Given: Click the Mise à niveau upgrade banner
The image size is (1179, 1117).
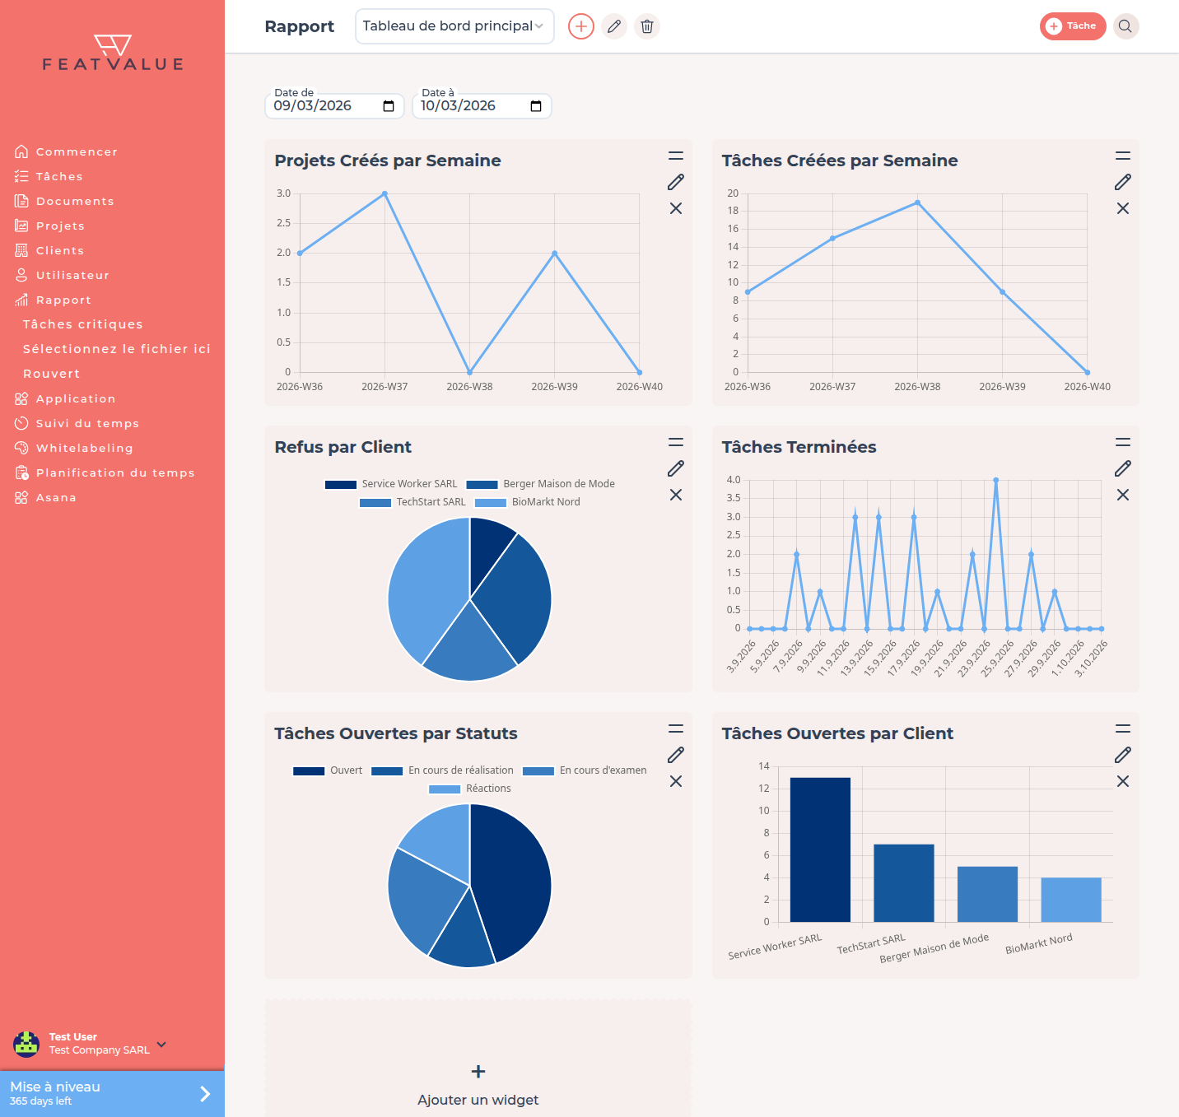Looking at the screenshot, I should pos(112,1094).
